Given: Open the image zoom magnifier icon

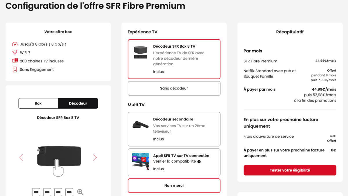Looking at the screenshot, I should pos(80,192).
